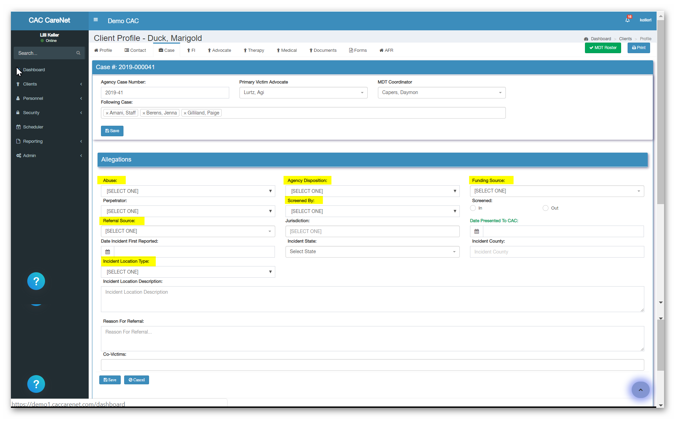Open Date Presented To CAC calendar icon
The image size is (675, 446).
tap(476, 231)
